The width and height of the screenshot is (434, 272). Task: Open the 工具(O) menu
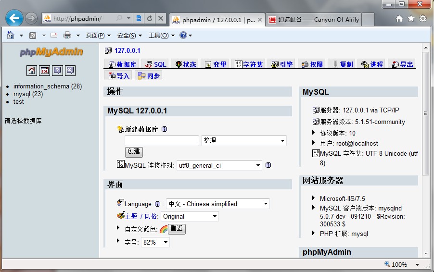[x=161, y=36]
